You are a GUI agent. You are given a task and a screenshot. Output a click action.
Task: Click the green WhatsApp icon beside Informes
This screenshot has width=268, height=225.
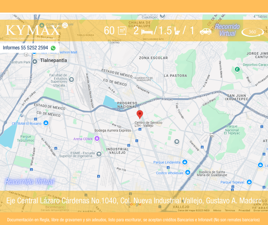click(53, 48)
